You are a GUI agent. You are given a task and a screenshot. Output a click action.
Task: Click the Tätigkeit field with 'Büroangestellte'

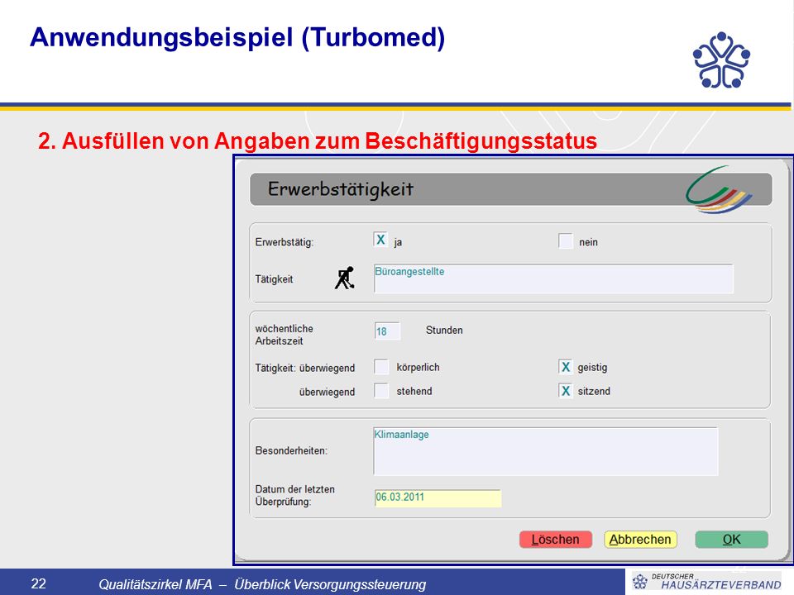pyautogui.click(x=553, y=278)
